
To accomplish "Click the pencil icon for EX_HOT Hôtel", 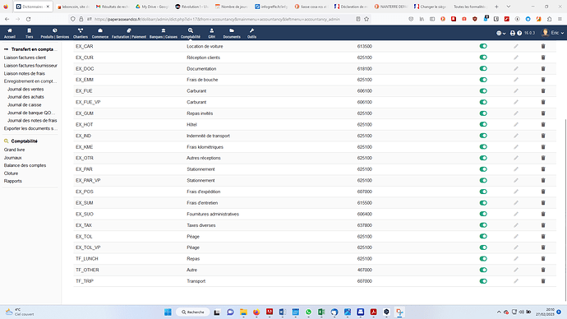I will pos(516,124).
